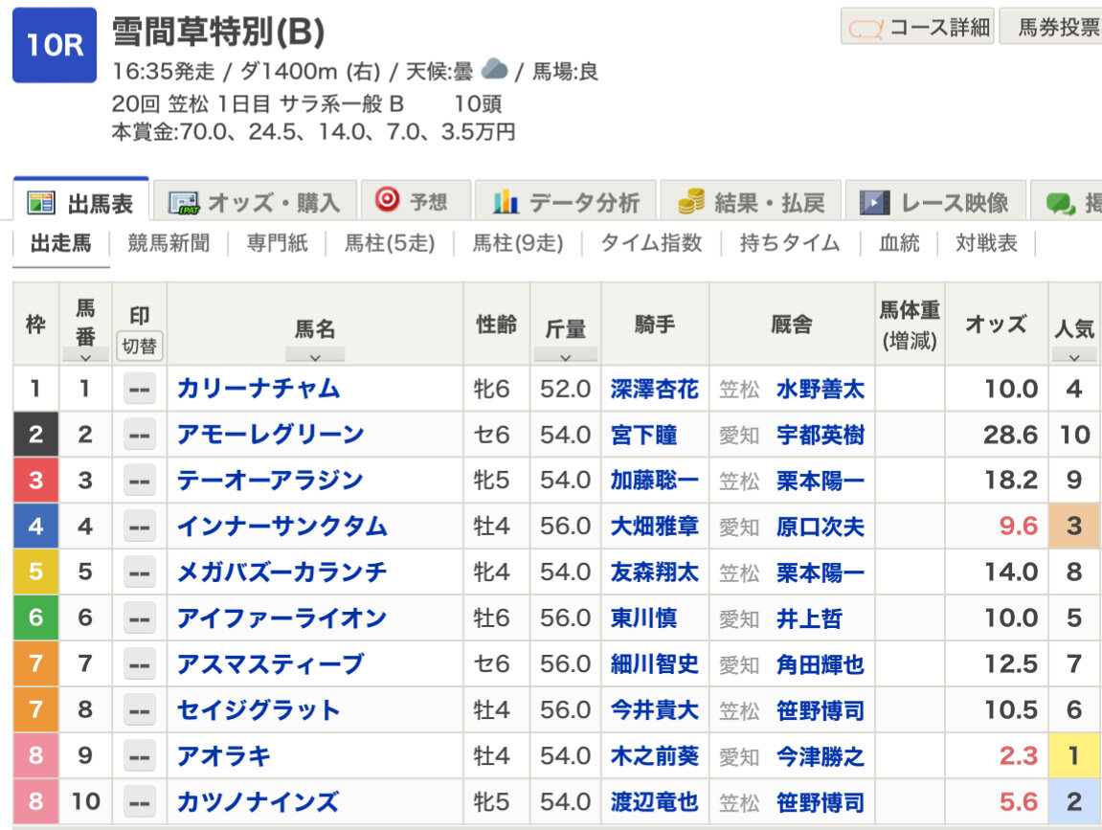
Task: Click the green speech bubble tab icon
Action: coord(1059,202)
